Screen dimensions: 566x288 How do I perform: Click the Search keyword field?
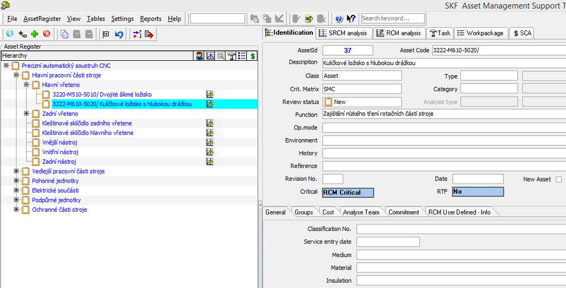[x=393, y=18]
